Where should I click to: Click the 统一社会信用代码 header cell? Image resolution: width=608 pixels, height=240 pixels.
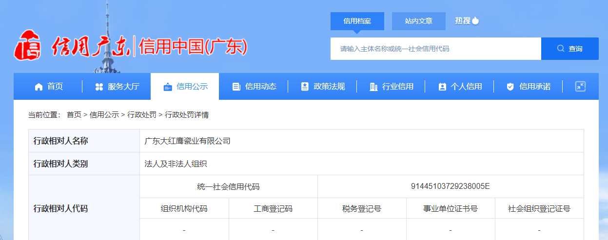pos(229,186)
